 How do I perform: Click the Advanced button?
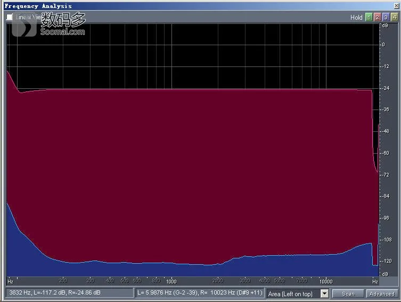click(x=382, y=293)
